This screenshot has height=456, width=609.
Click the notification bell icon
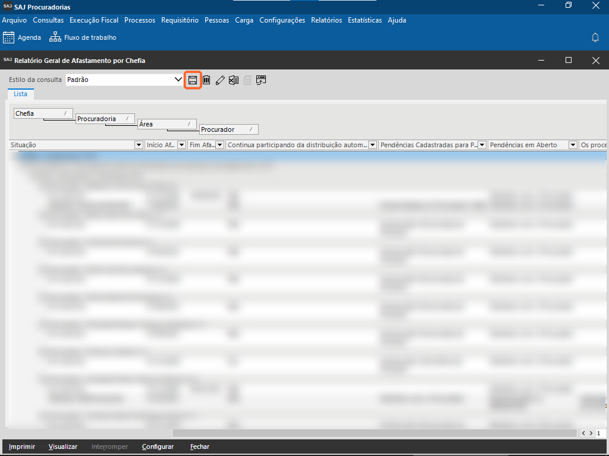tap(595, 37)
